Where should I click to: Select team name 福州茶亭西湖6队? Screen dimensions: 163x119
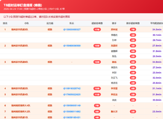20,62
